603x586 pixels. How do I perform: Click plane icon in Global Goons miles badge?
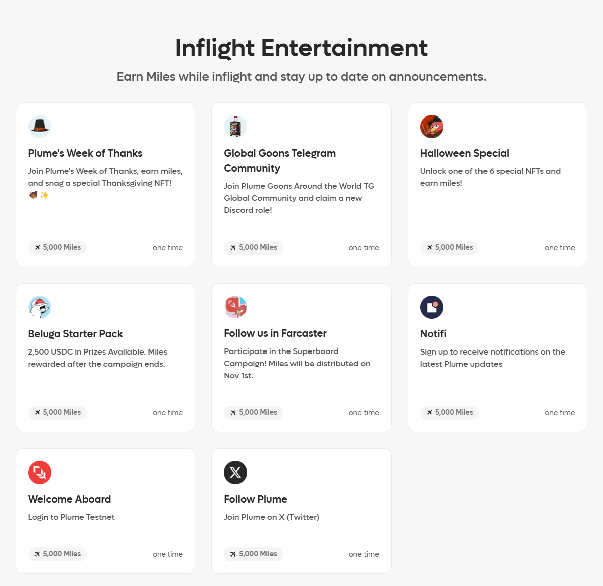coord(233,248)
